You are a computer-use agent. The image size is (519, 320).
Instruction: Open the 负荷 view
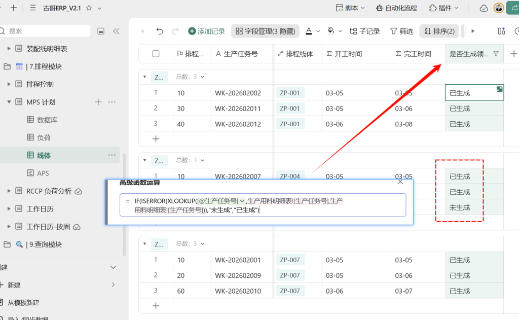pyautogui.click(x=44, y=137)
